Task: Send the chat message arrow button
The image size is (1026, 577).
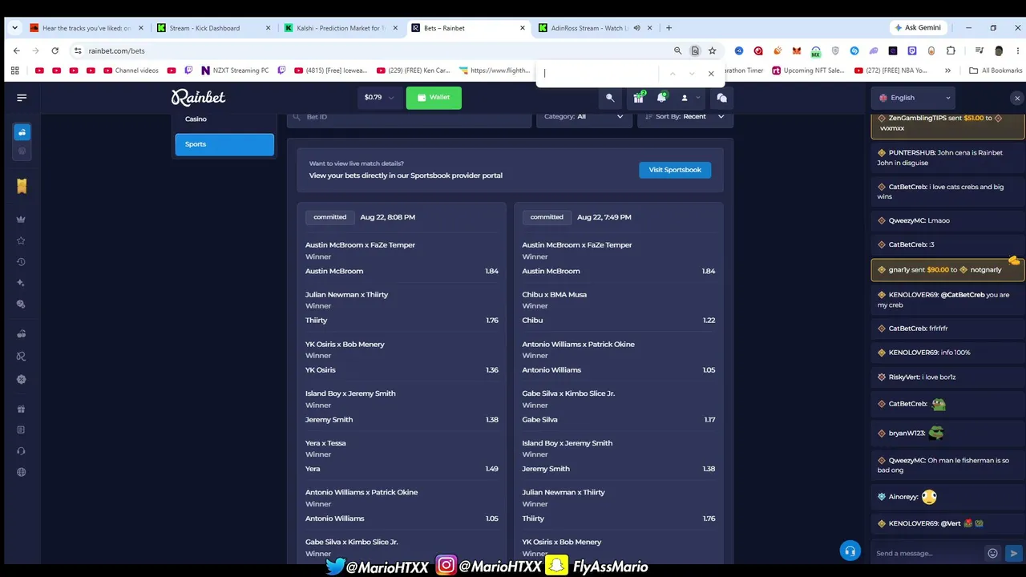Action: (1013, 553)
